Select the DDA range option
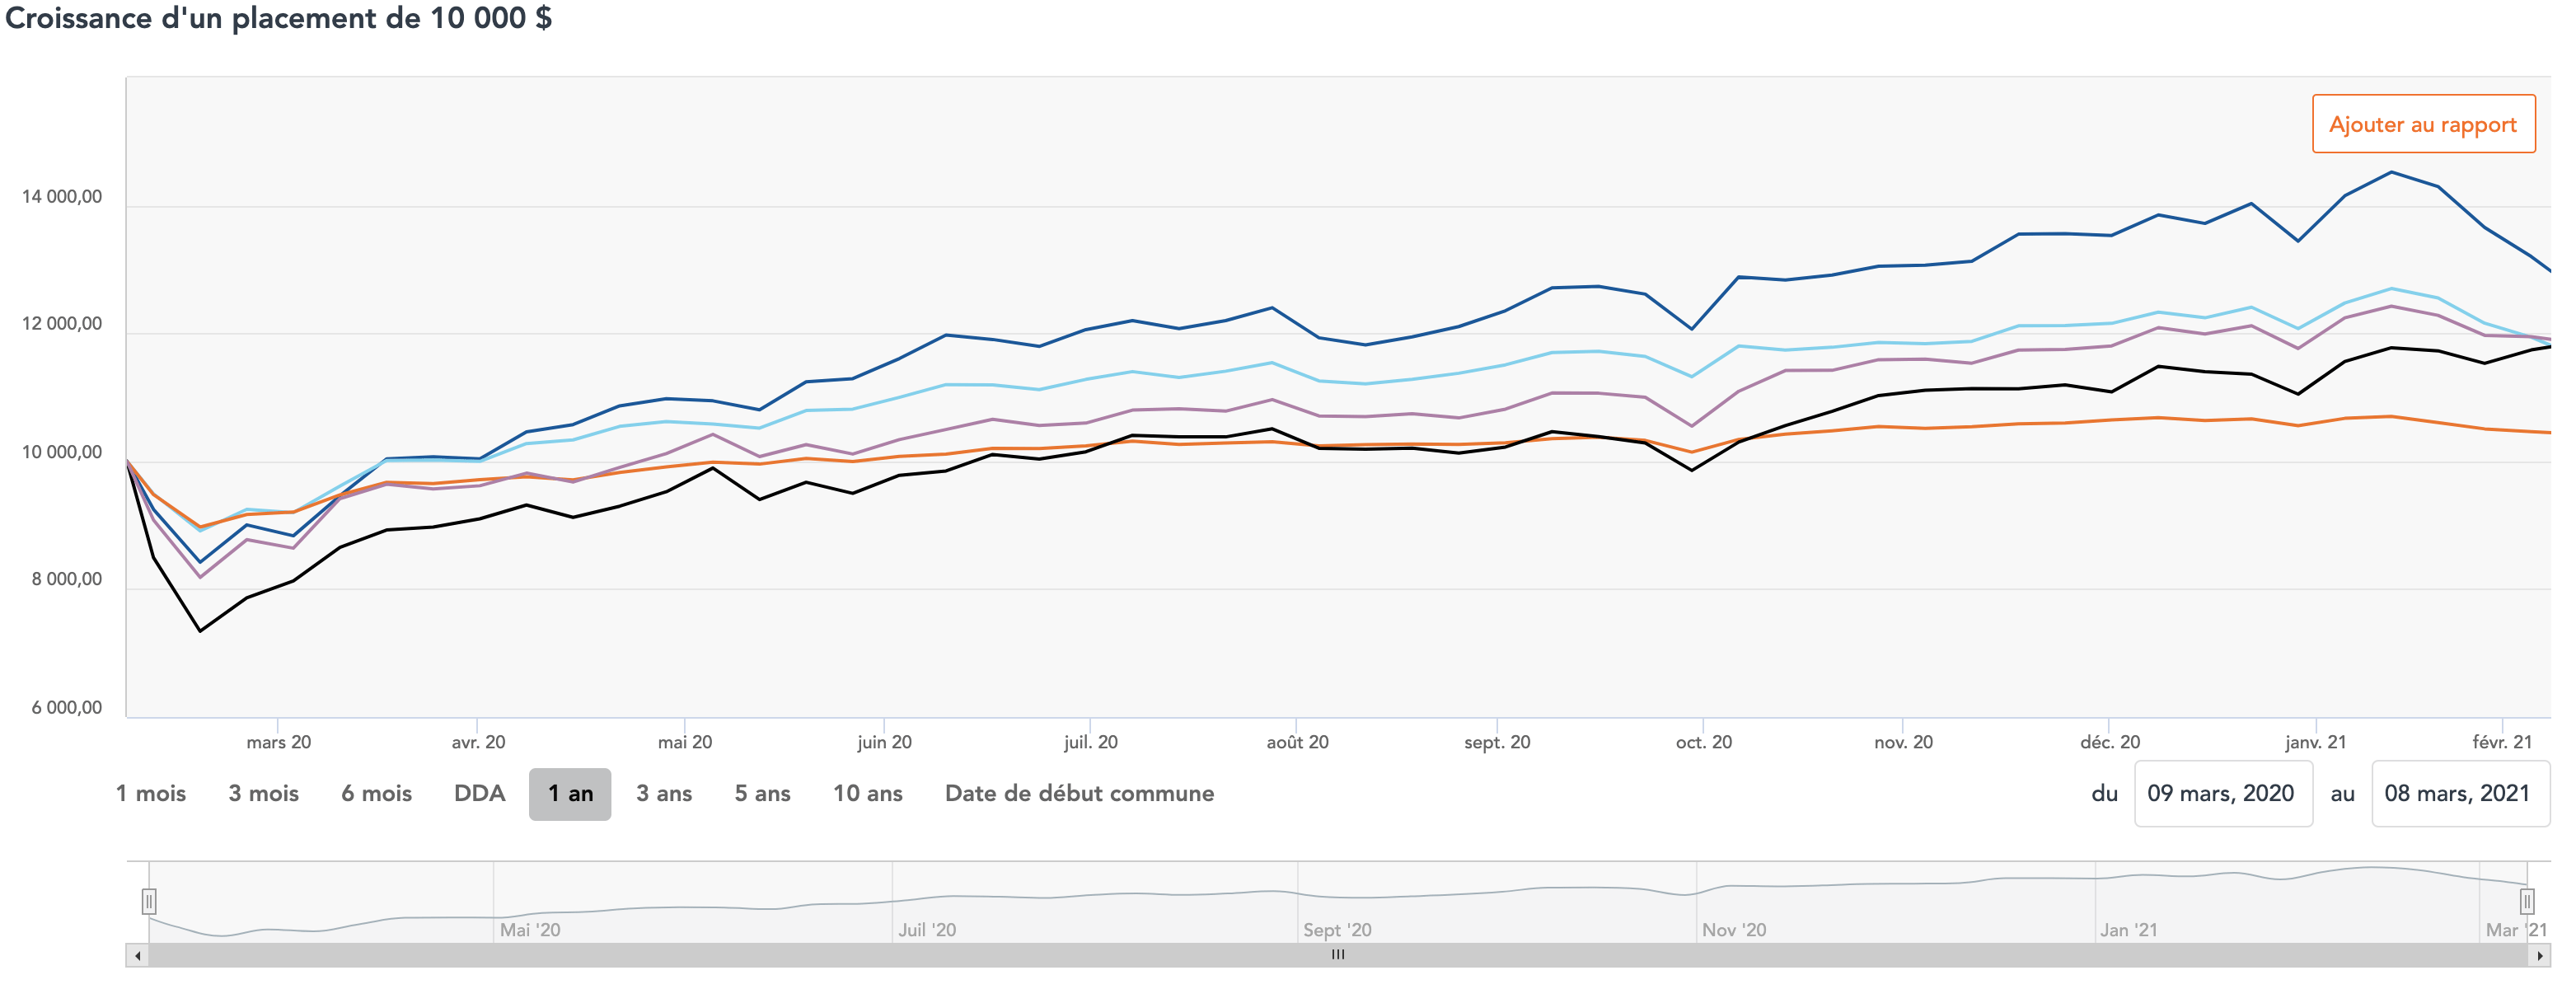Screen dimensions: 2576x989 click(x=479, y=793)
